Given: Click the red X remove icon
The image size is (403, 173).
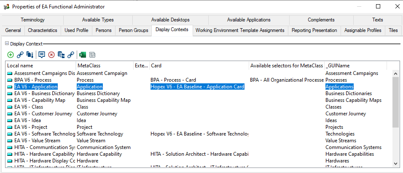Looking at the screenshot, I should pos(51,55).
